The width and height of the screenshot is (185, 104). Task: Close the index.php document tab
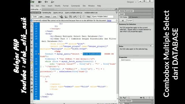[40, 9]
